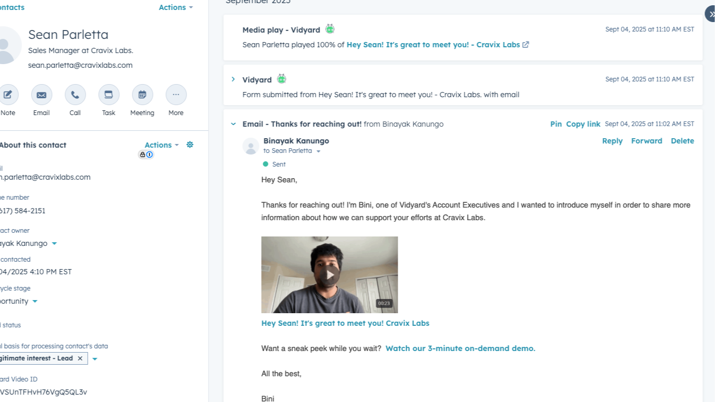Open the About this contact settings gear
The image size is (715, 402).
click(190, 144)
